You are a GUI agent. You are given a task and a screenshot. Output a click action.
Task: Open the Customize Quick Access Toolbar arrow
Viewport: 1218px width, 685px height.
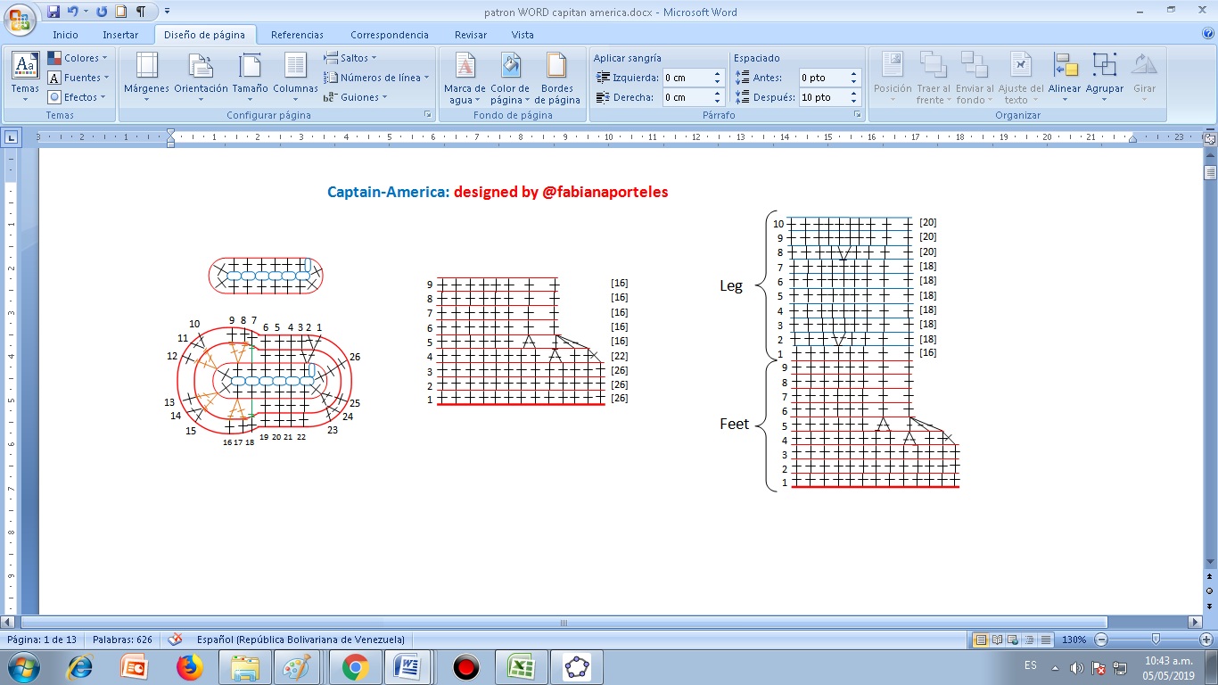tap(167, 12)
